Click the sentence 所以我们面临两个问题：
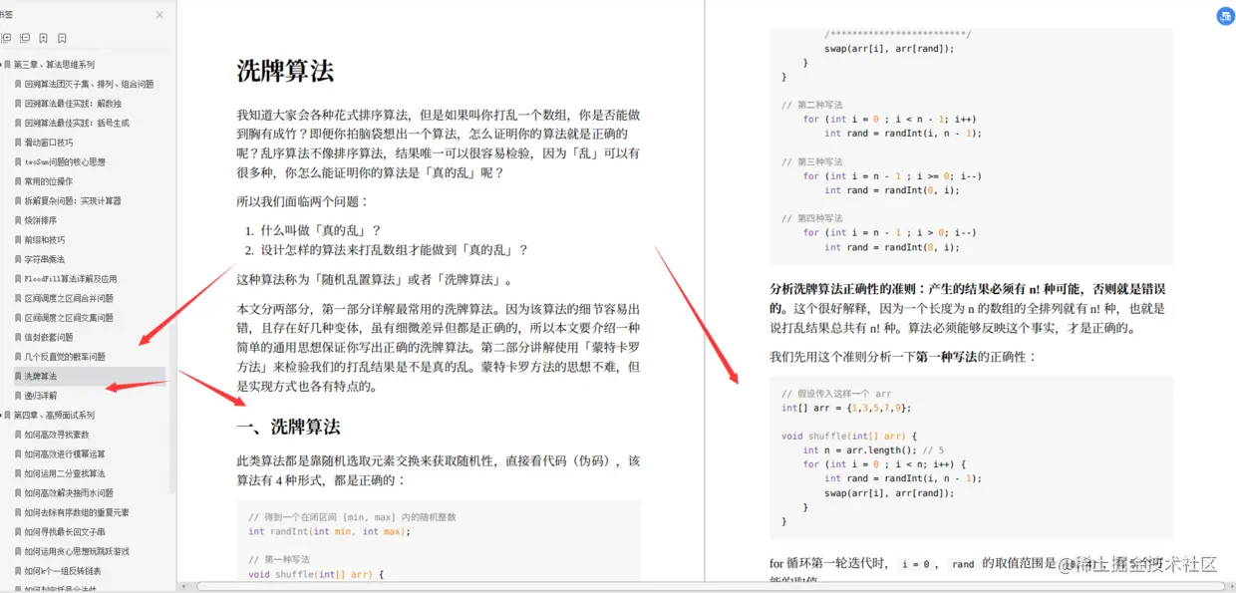This screenshot has height=593, width=1236. point(303,201)
